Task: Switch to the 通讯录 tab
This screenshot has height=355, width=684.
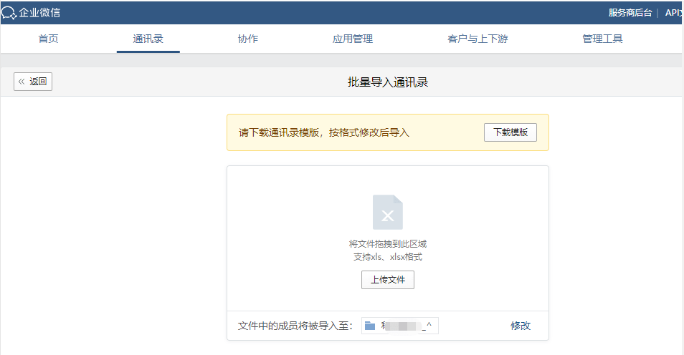Action: click(148, 39)
